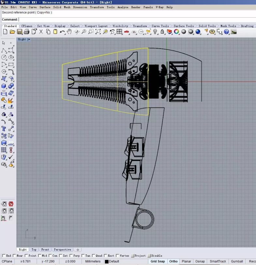Switch to the Perspective viewport tab
256x265 pixels.
62,250
